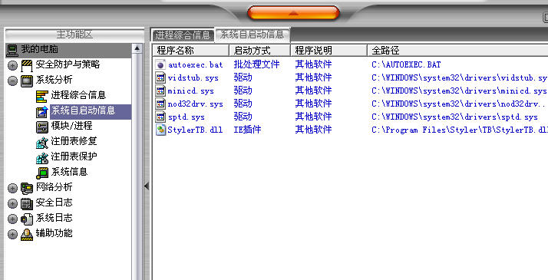Select the 系统自启动信息 tree item
Screen dimensions: 548x280
click(83, 110)
